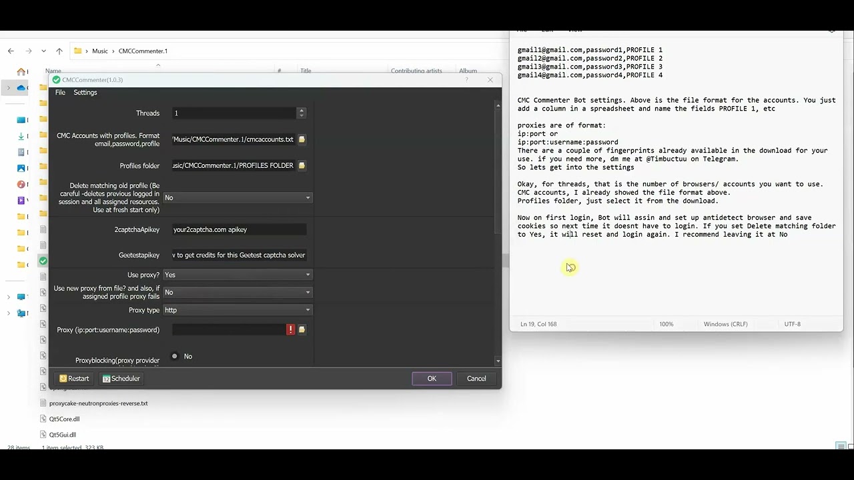Click the help question mark in title bar

click(467, 80)
